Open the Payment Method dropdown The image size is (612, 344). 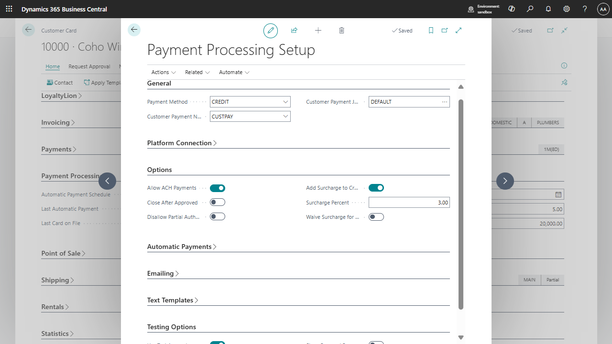(x=285, y=101)
